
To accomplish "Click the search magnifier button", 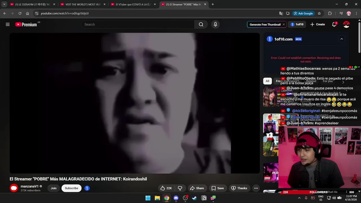I will [201, 25].
